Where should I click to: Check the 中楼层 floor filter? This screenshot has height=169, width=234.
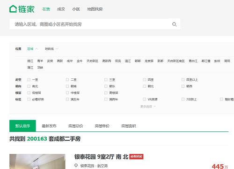(67, 93)
